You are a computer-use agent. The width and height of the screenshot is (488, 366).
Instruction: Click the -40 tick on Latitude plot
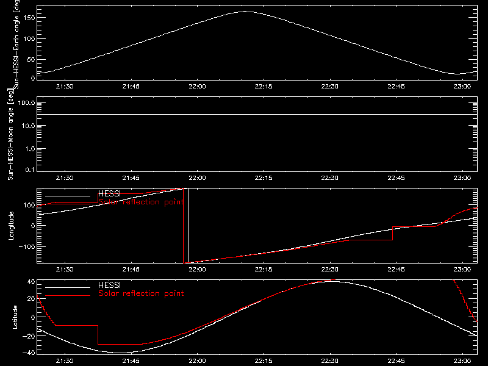(29, 353)
